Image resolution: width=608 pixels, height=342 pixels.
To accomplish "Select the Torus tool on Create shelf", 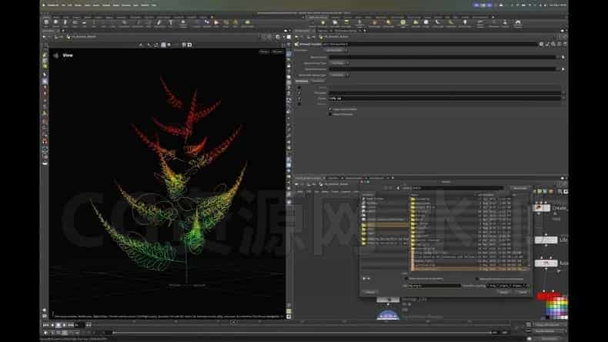I will (75, 23).
